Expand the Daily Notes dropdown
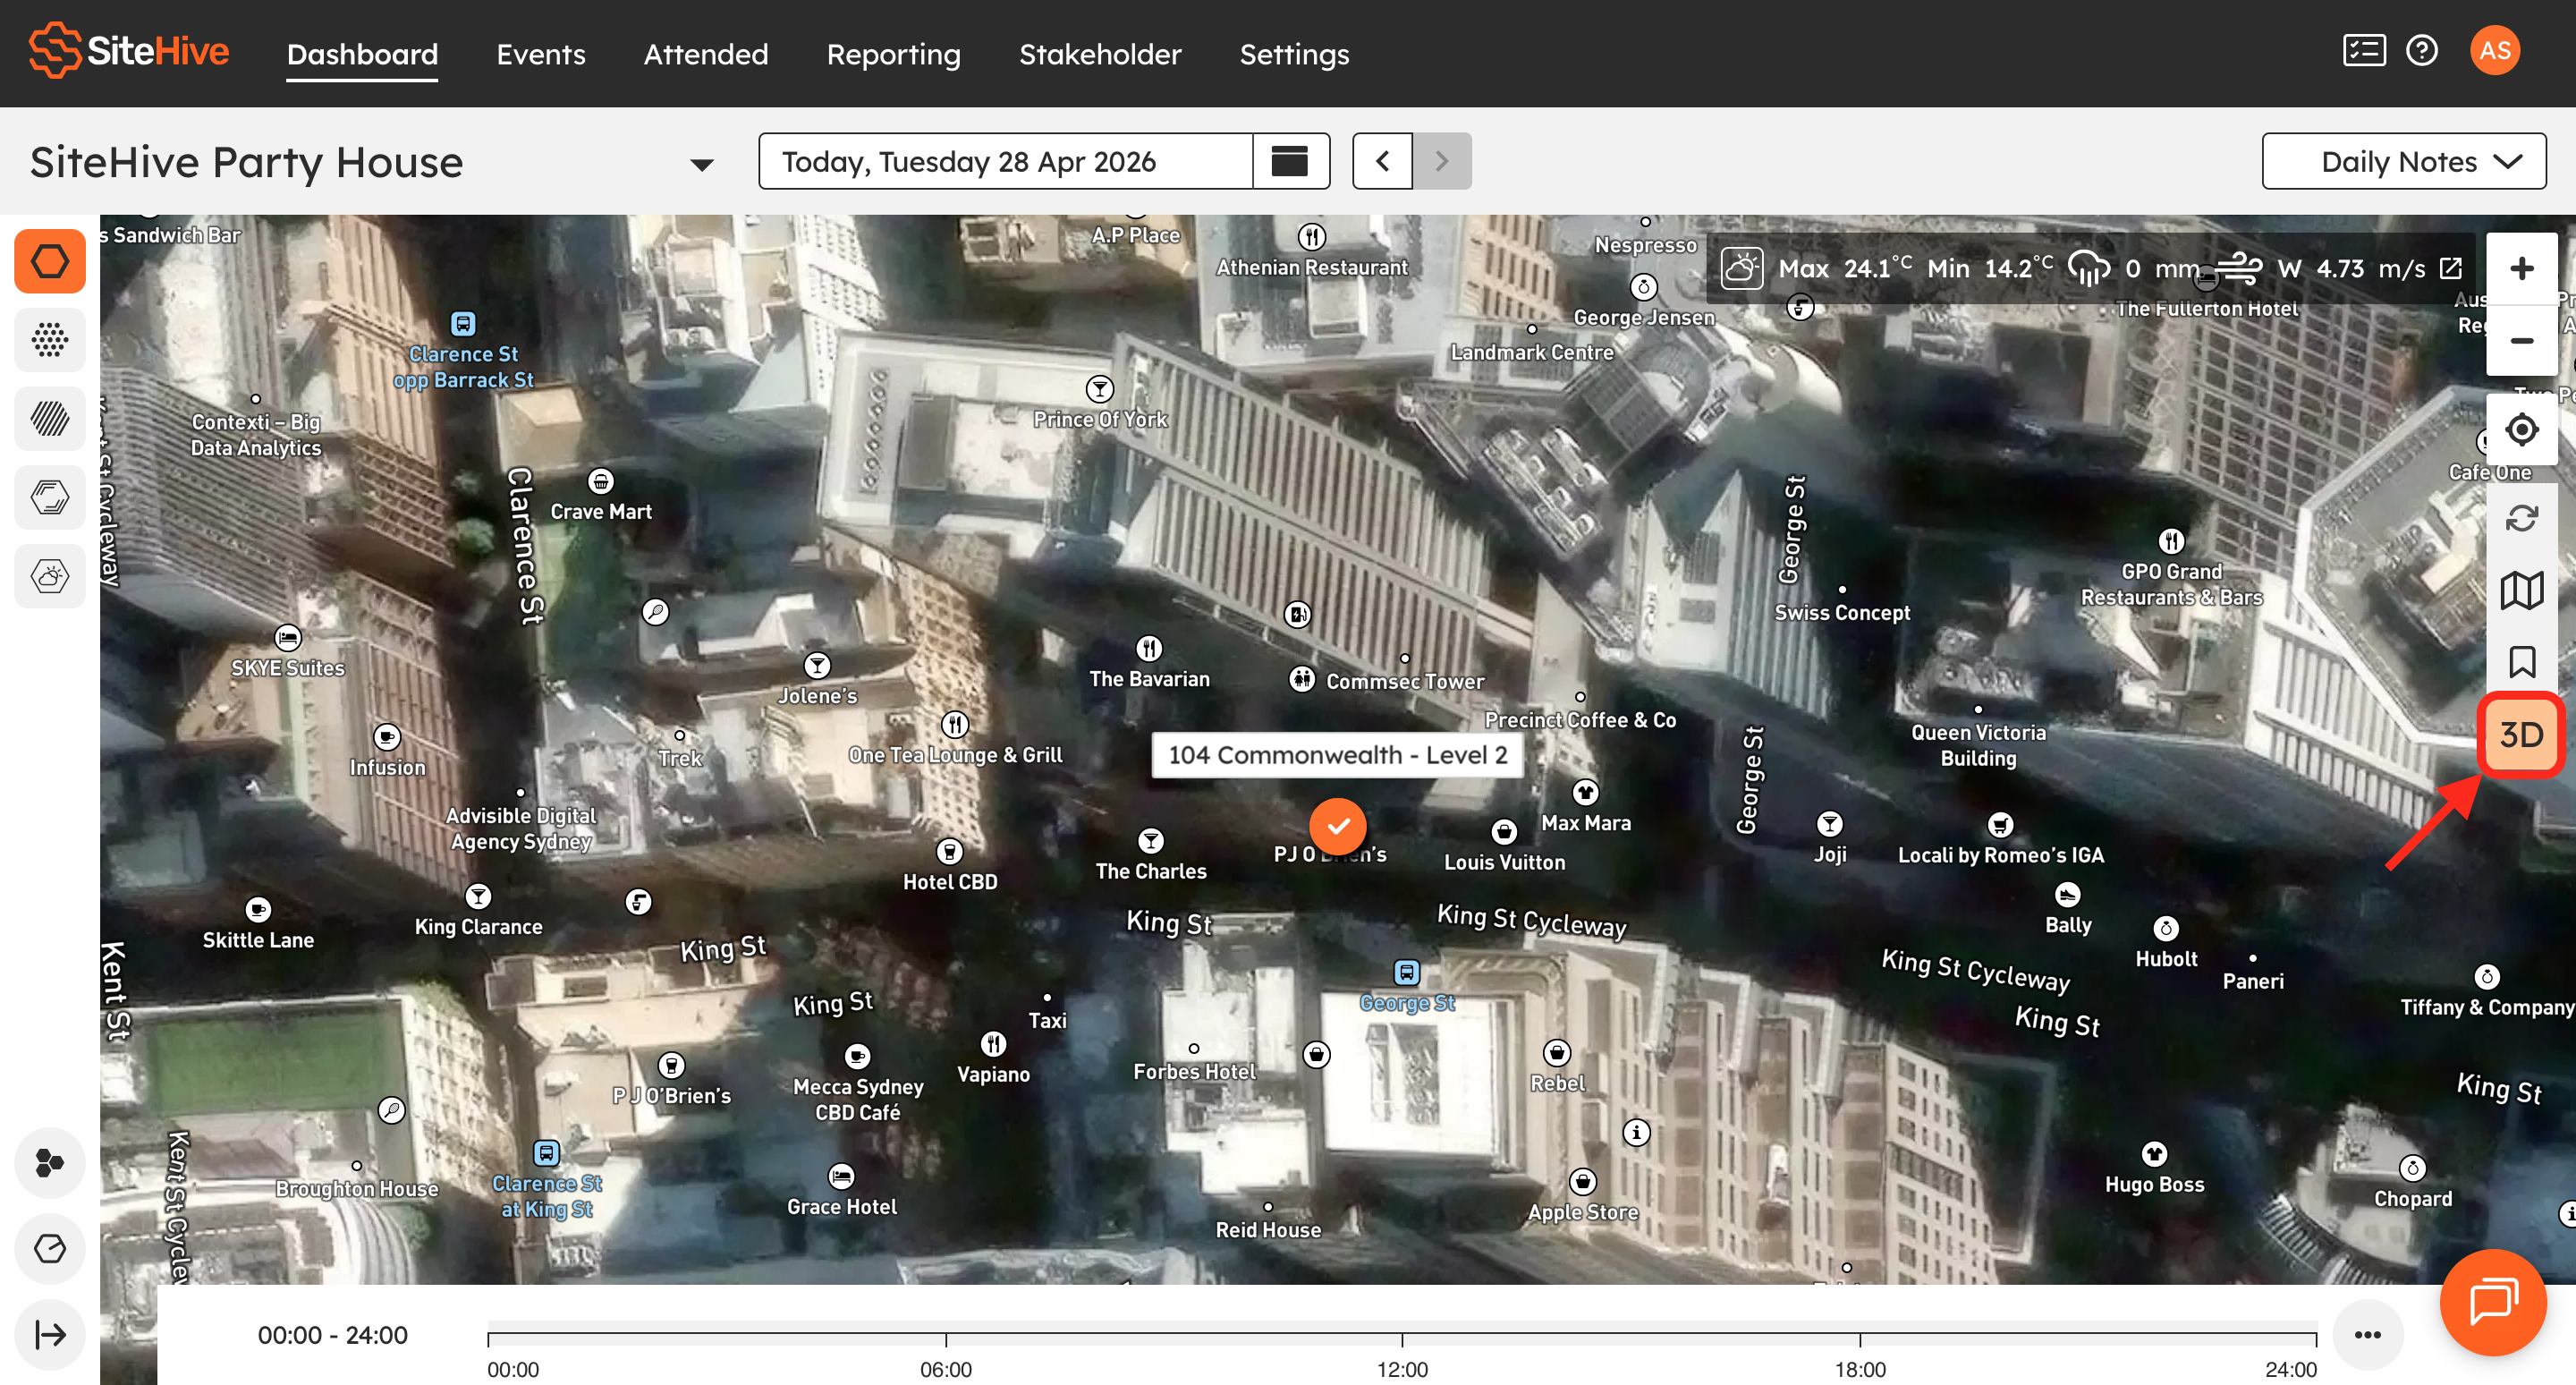The width and height of the screenshot is (2576, 1385). click(x=2404, y=161)
